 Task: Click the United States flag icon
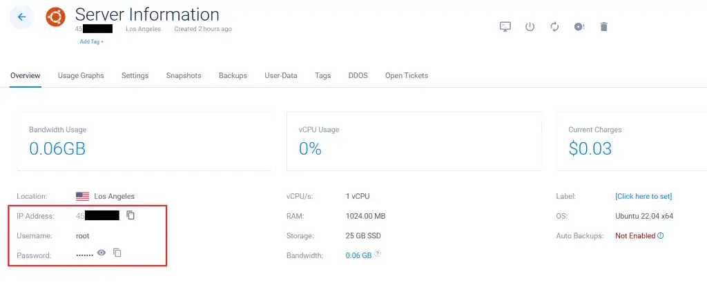[x=83, y=196]
